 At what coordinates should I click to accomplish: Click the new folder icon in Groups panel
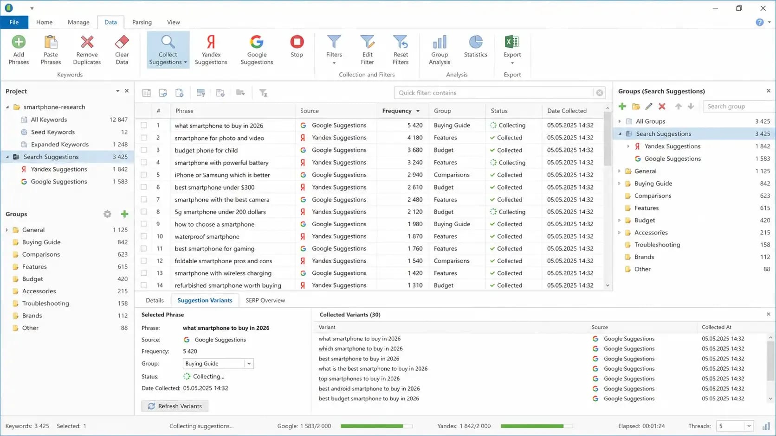tap(636, 107)
